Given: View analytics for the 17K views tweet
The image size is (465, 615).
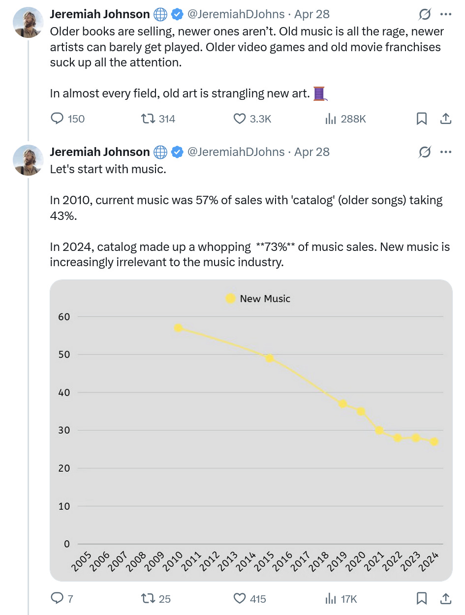Looking at the screenshot, I should coord(330,598).
